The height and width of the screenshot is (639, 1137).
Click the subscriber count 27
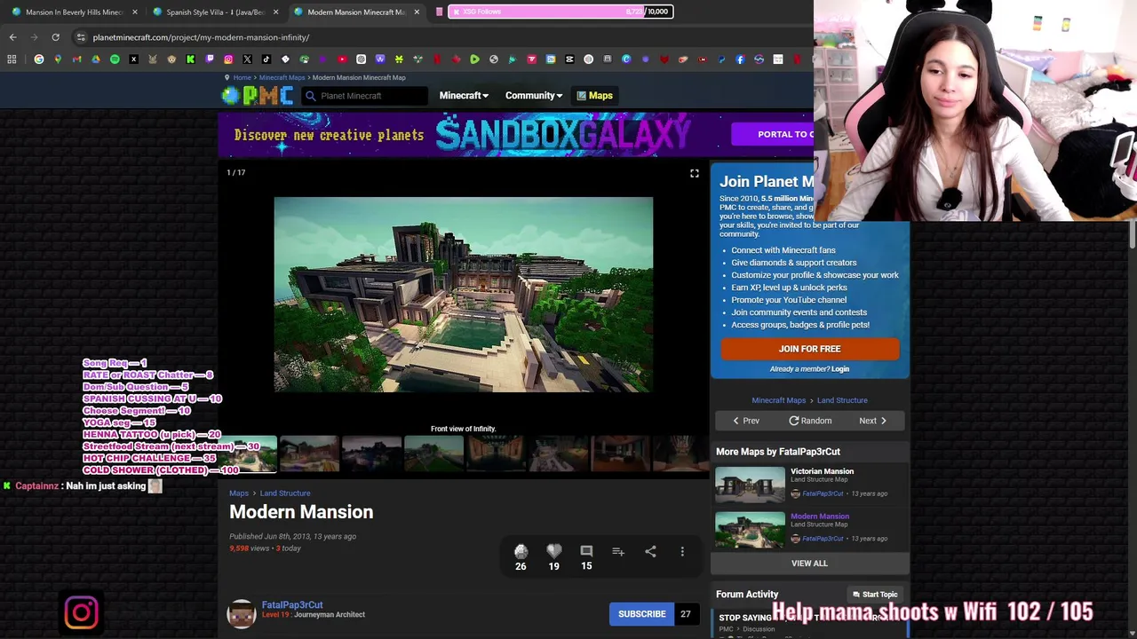[x=685, y=614]
